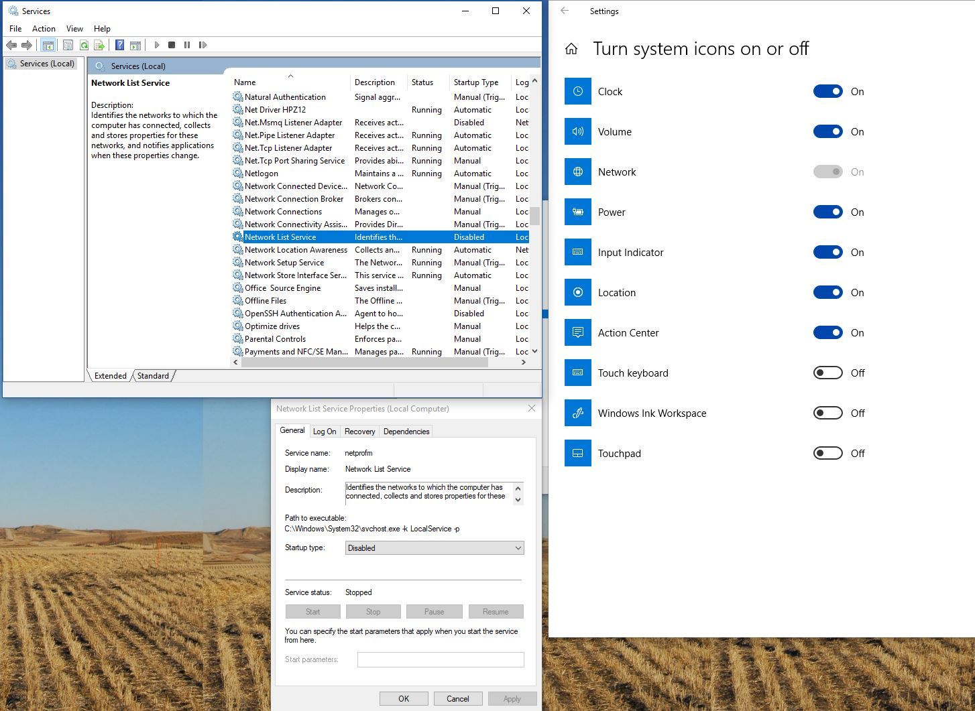975x711 pixels.
Task: Toggle the Show/Hide Console Tree icon
Action: pos(48,45)
